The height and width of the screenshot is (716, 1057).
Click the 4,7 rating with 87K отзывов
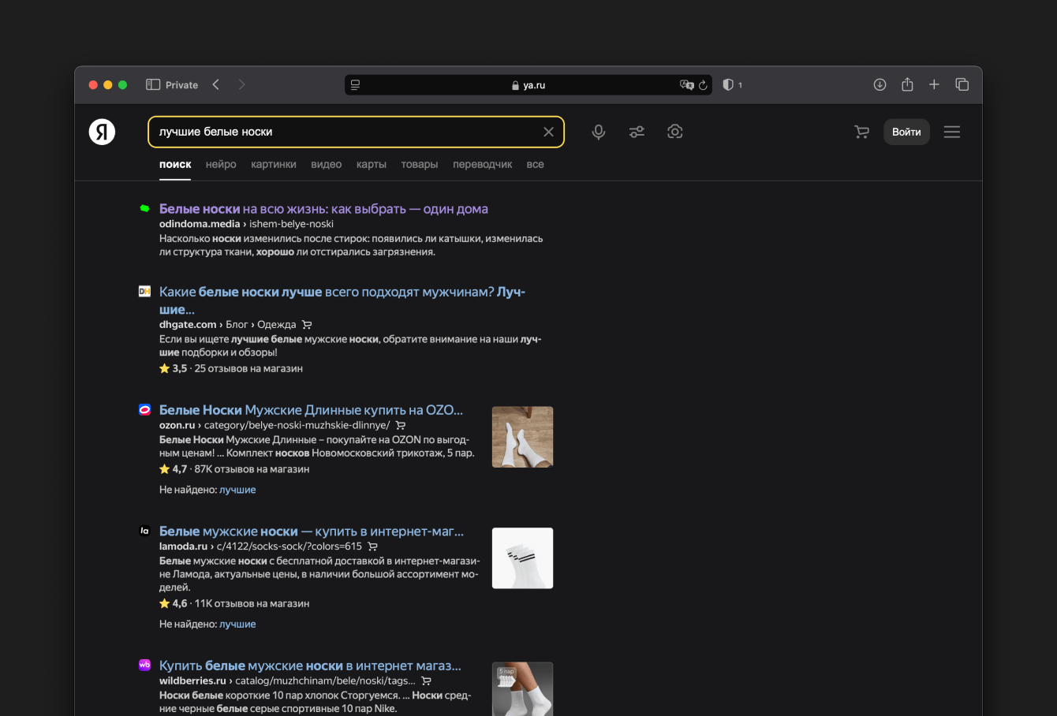pyautogui.click(x=234, y=469)
